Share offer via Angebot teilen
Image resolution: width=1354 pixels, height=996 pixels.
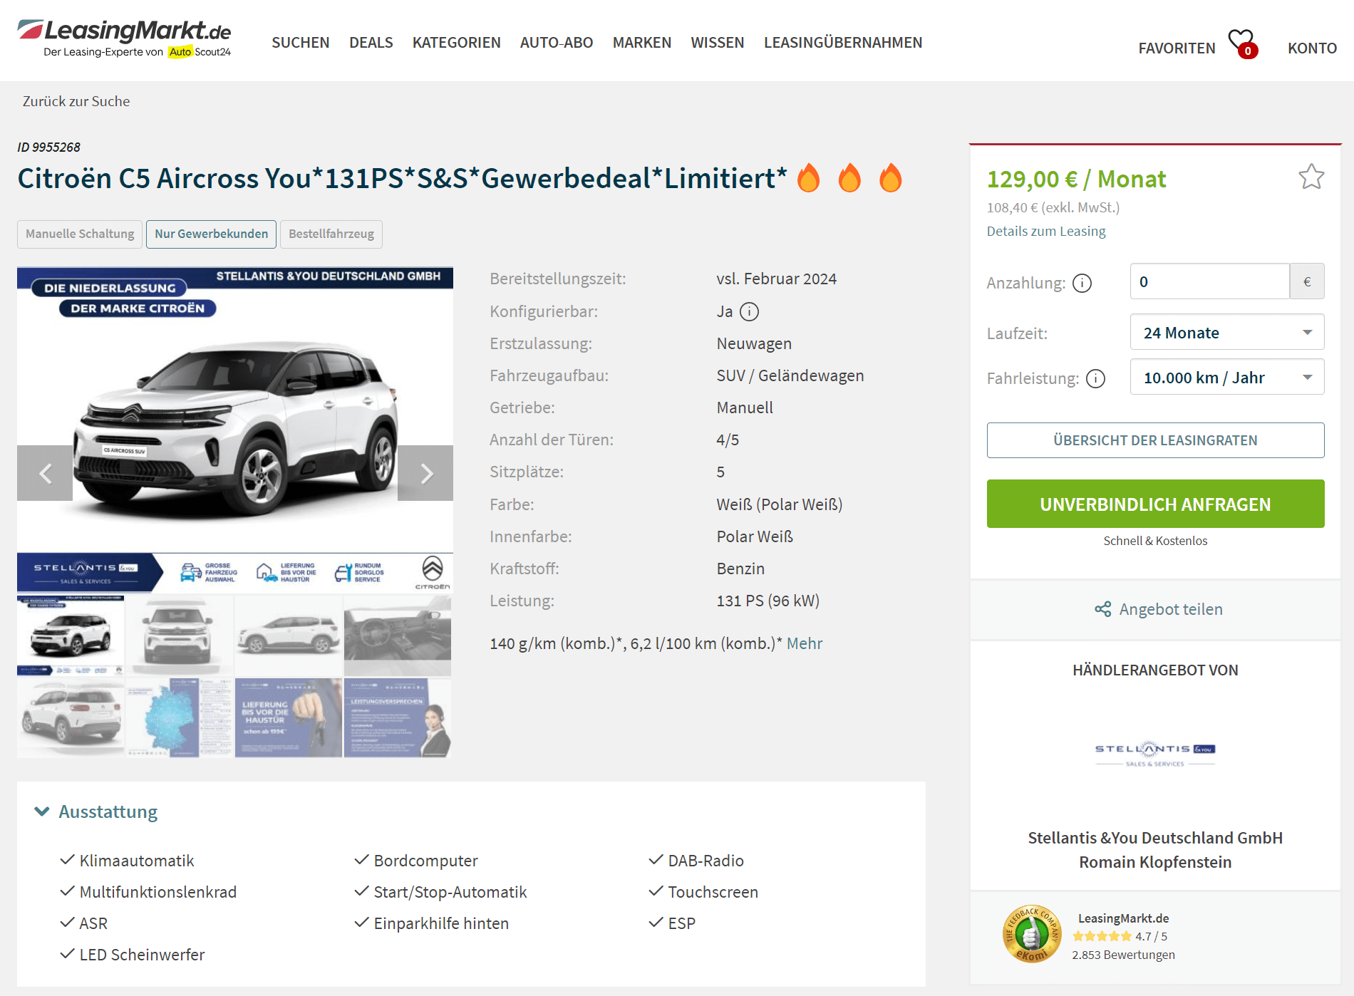pos(1158,609)
